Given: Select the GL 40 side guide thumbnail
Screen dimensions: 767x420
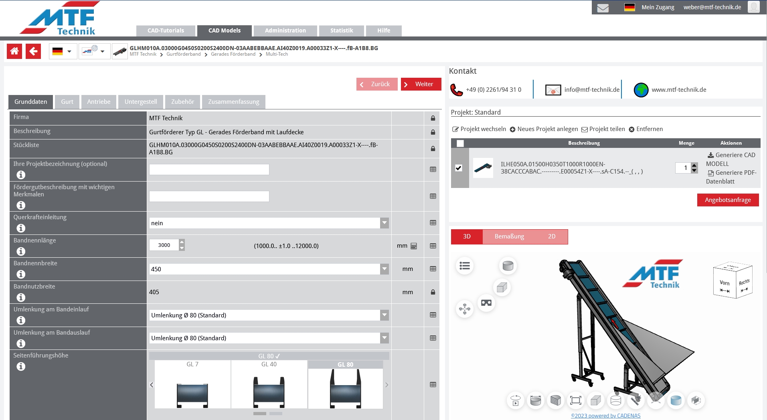Looking at the screenshot, I should [x=269, y=384].
